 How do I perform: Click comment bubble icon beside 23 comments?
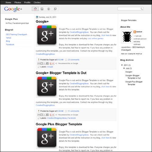click(x=66, y=60)
